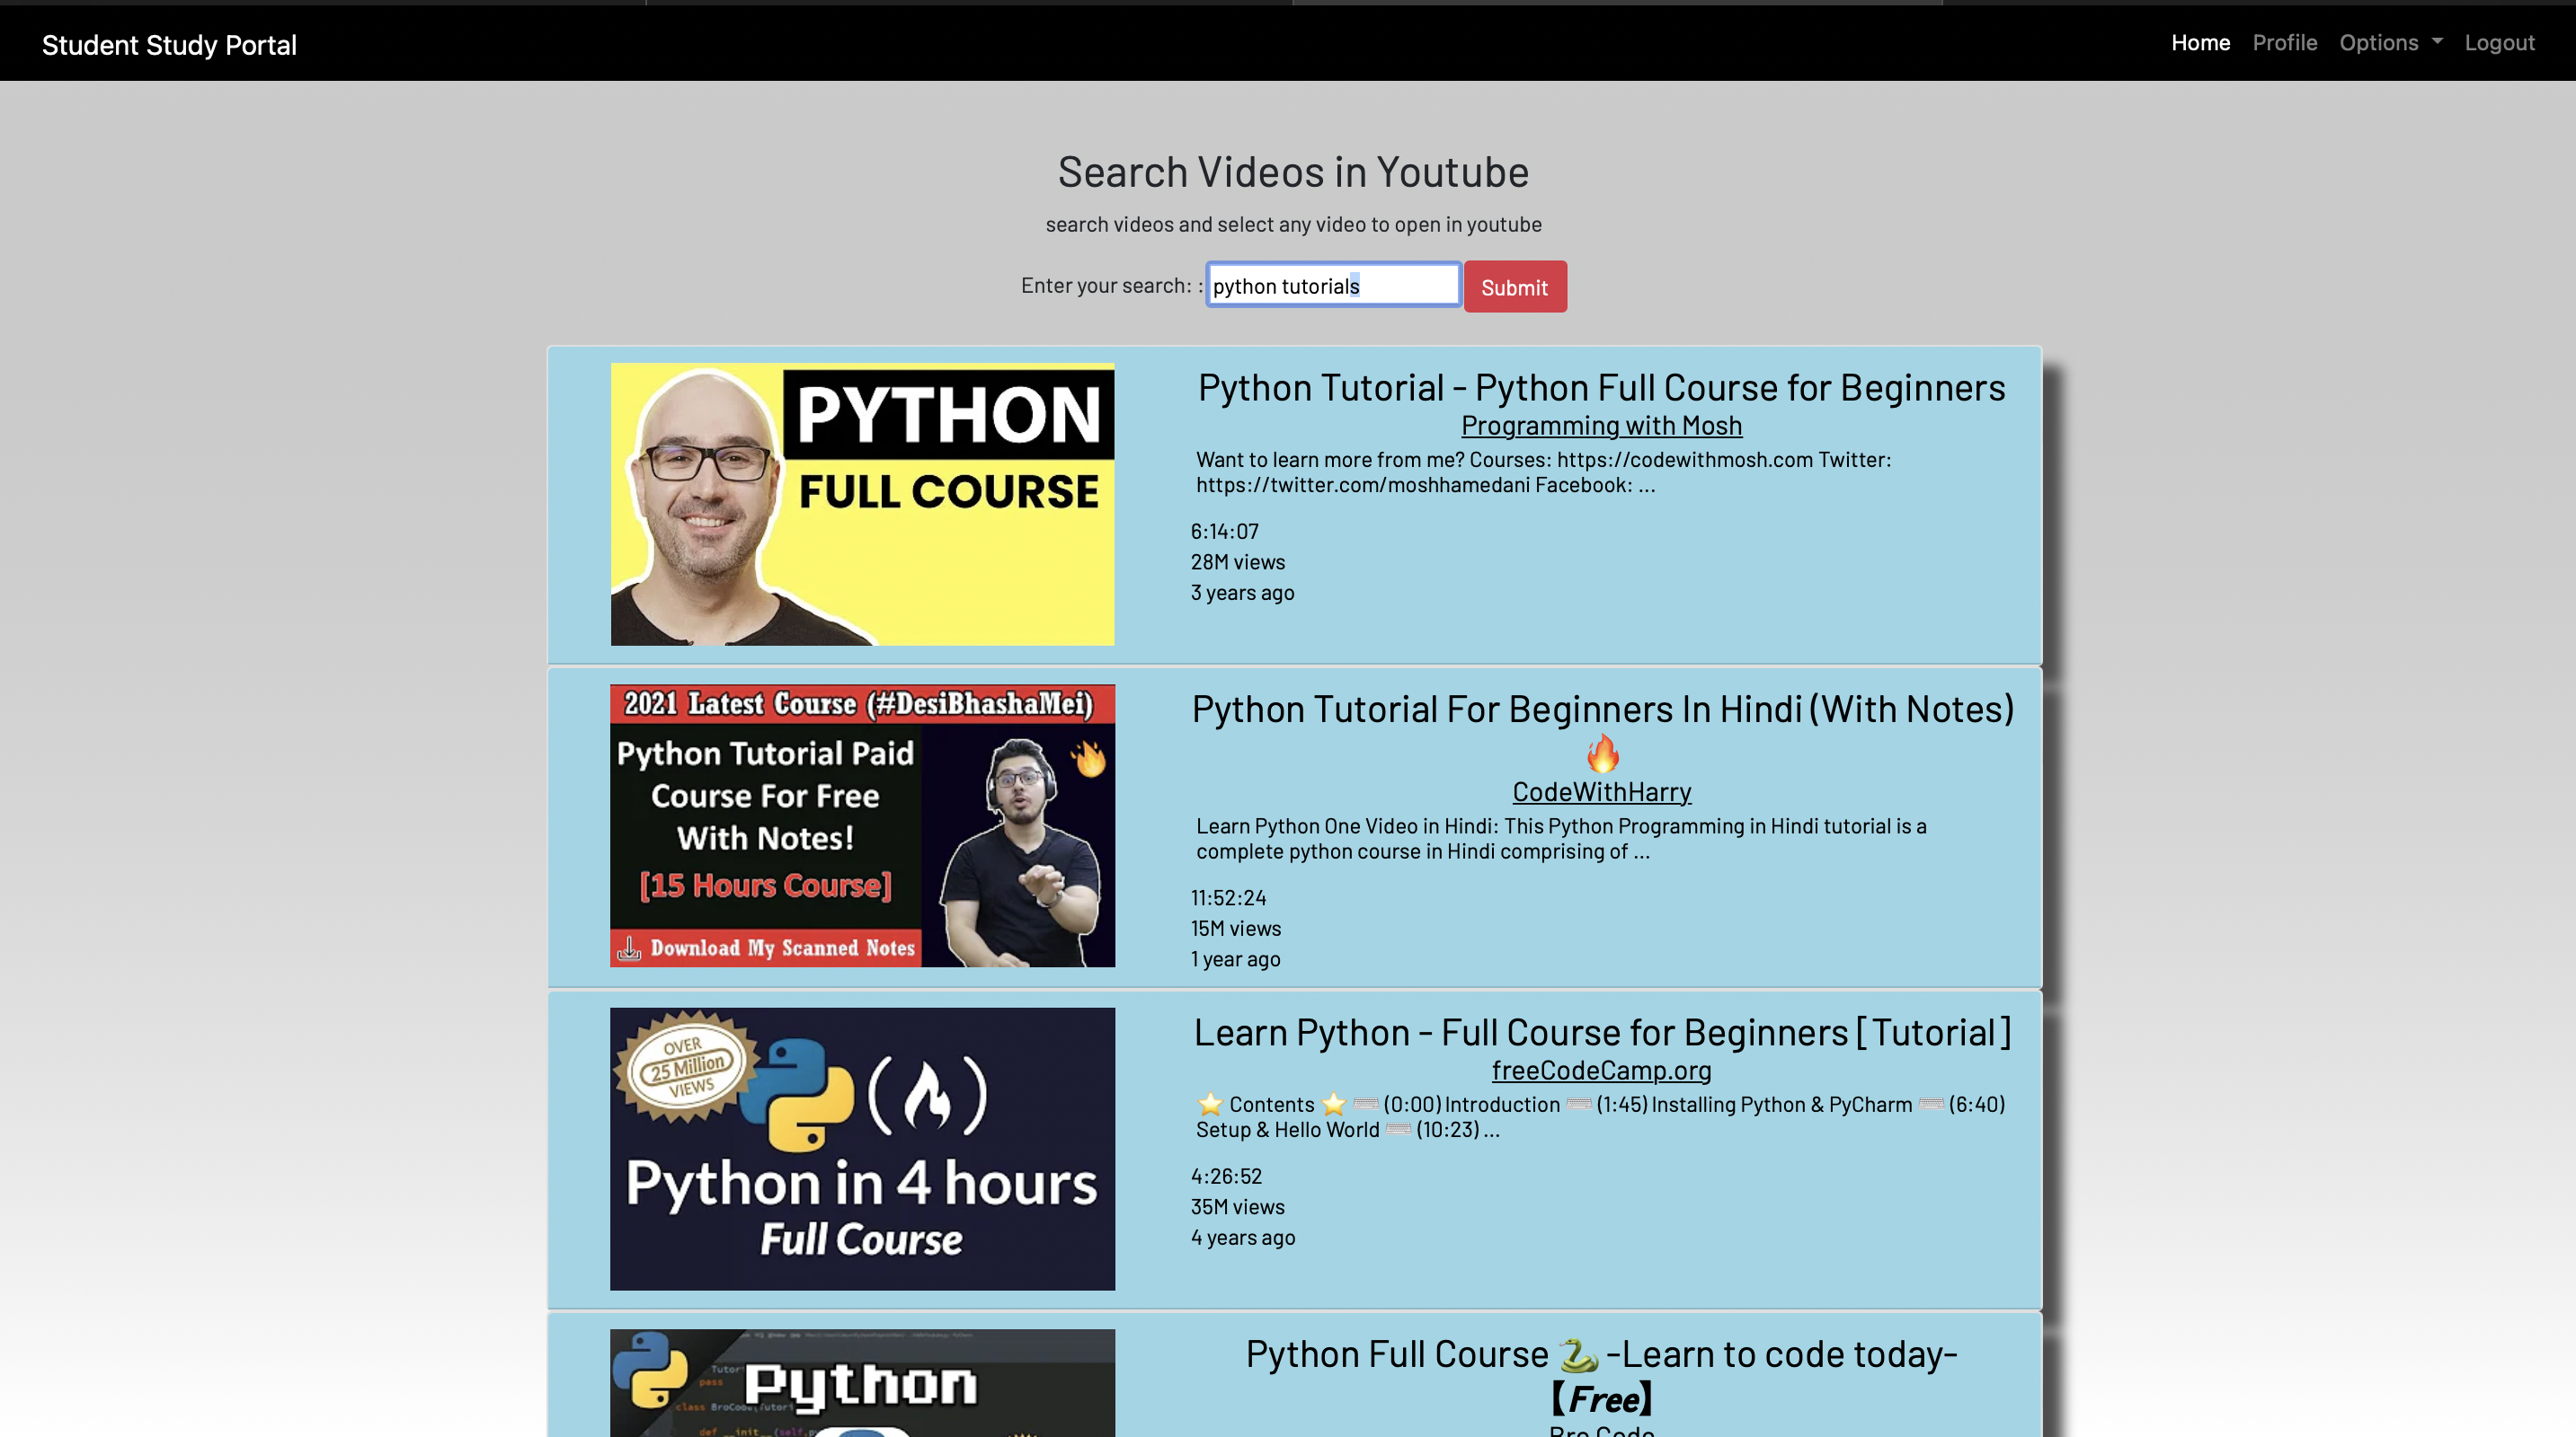
Task: Select Logout from the navbar
Action: pyautogui.click(x=2499, y=42)
